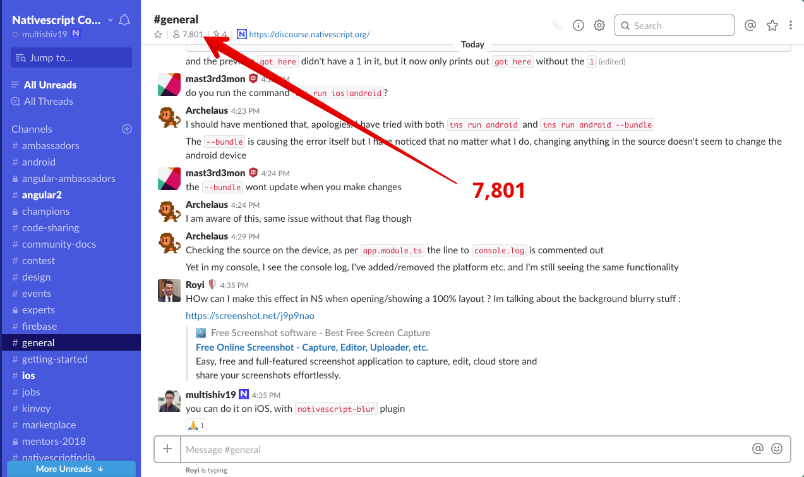Open the jobs channel
Image resolution: width=804 pixels, height=477 pixels.
(31, 392)
